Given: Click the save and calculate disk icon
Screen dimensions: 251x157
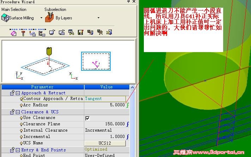Looking at the screenshot, I should pos(80,32).
